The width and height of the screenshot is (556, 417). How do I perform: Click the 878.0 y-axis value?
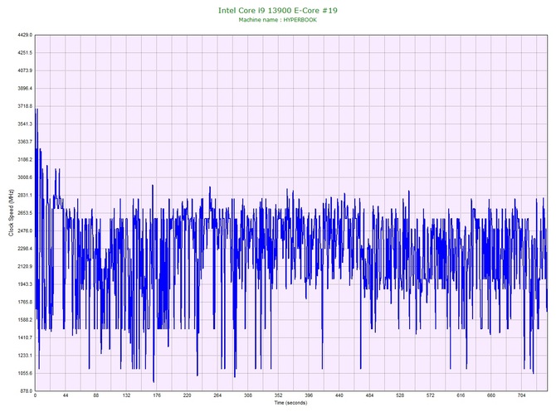tap(26, 390)
